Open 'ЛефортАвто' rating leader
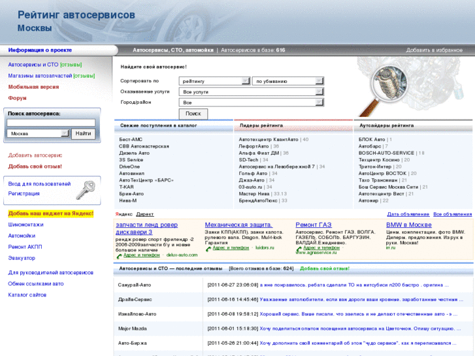 click(x=254, y=146)
